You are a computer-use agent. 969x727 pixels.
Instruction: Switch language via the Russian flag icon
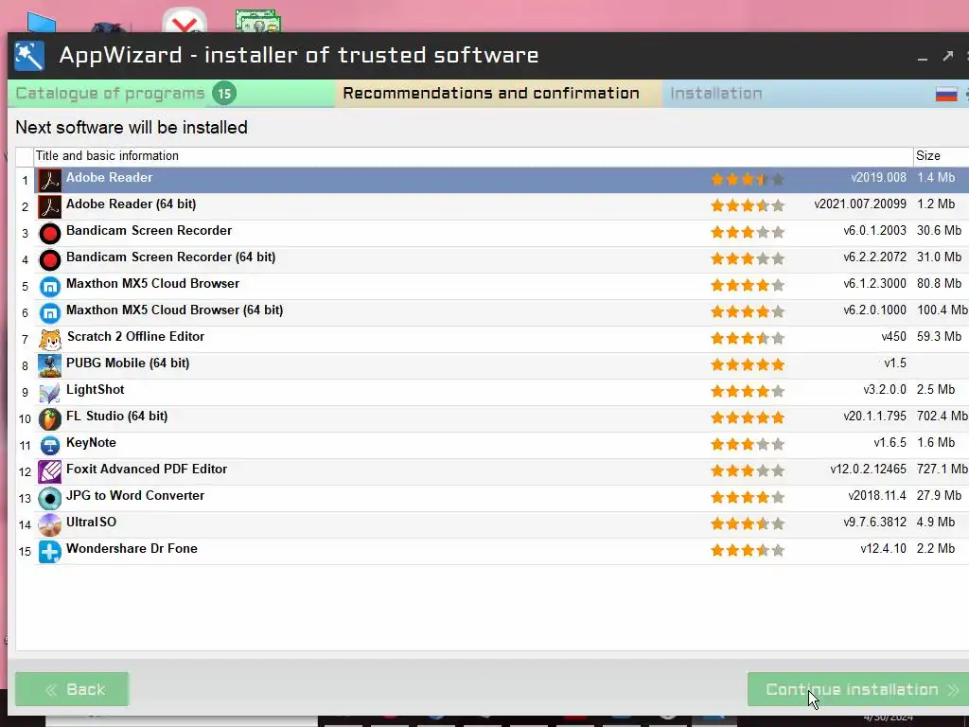[946, 94]
